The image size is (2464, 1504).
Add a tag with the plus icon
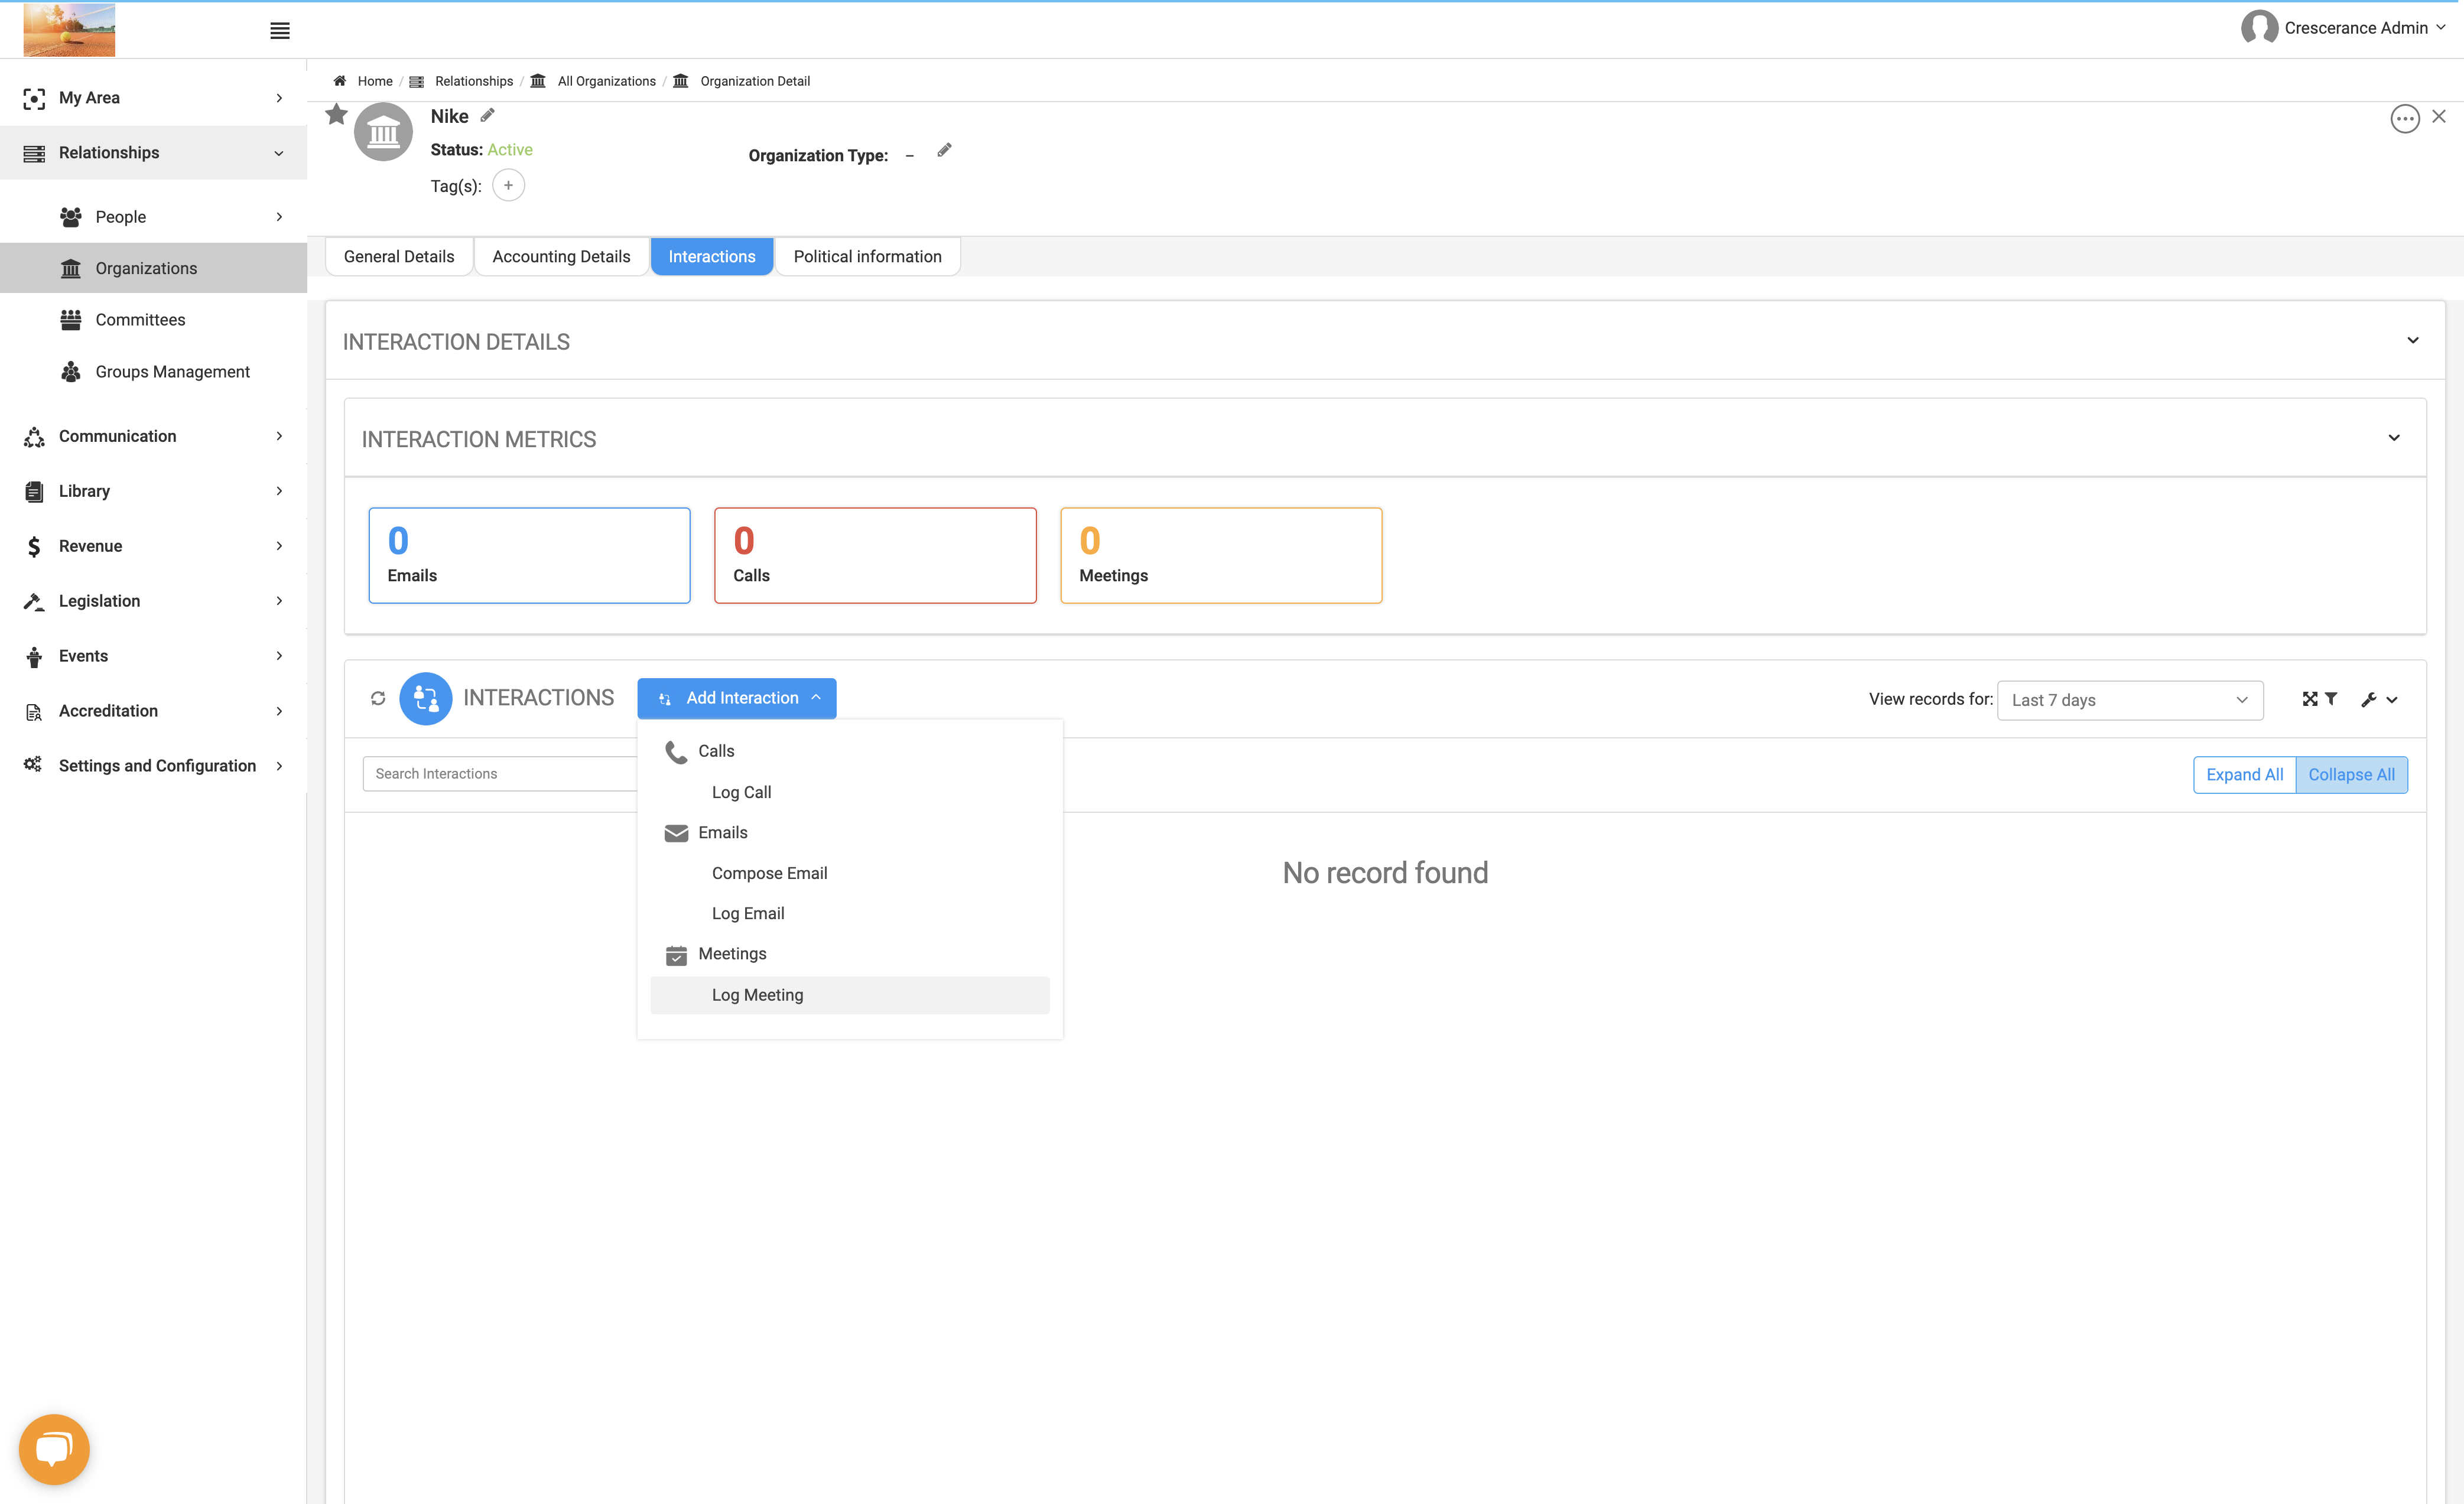(x=508, y=185)
